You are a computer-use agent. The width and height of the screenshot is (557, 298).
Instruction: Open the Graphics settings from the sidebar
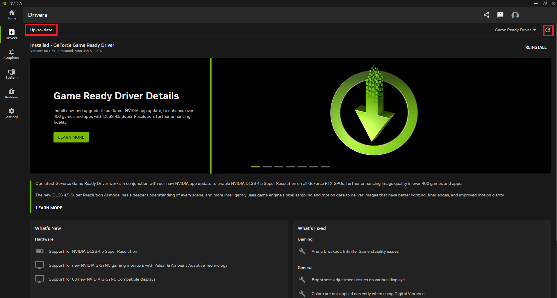pyautogui.click(x=11, y=54)
